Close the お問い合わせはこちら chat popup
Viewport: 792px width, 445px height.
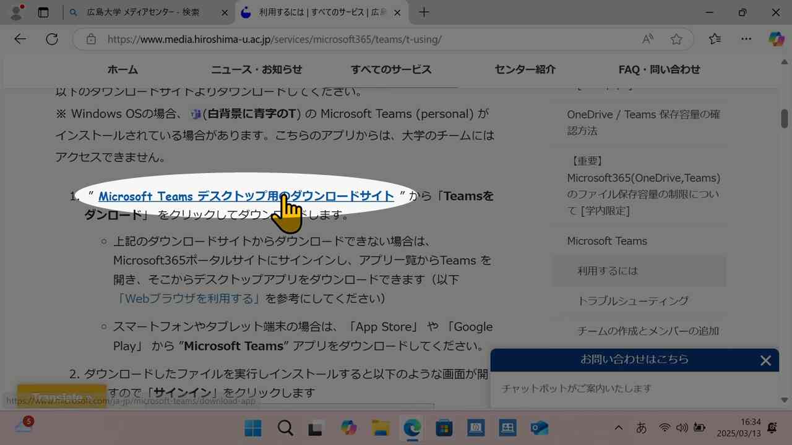pyautogui.click(x=765, y=360)
